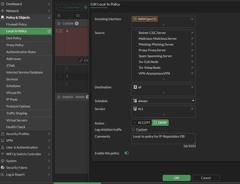Remove WAN (port1) incoming interface
The width and height of the screenshot is (240, 184).
click(192, 19)
